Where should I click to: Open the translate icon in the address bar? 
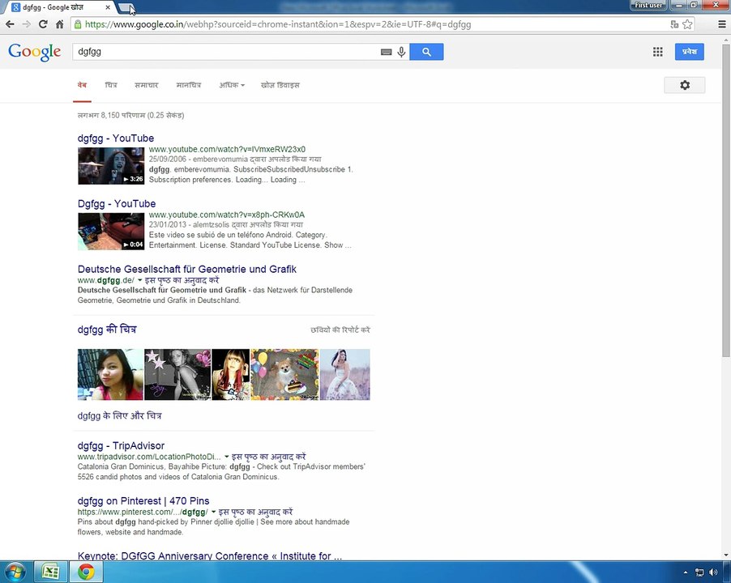click(674, 24)
